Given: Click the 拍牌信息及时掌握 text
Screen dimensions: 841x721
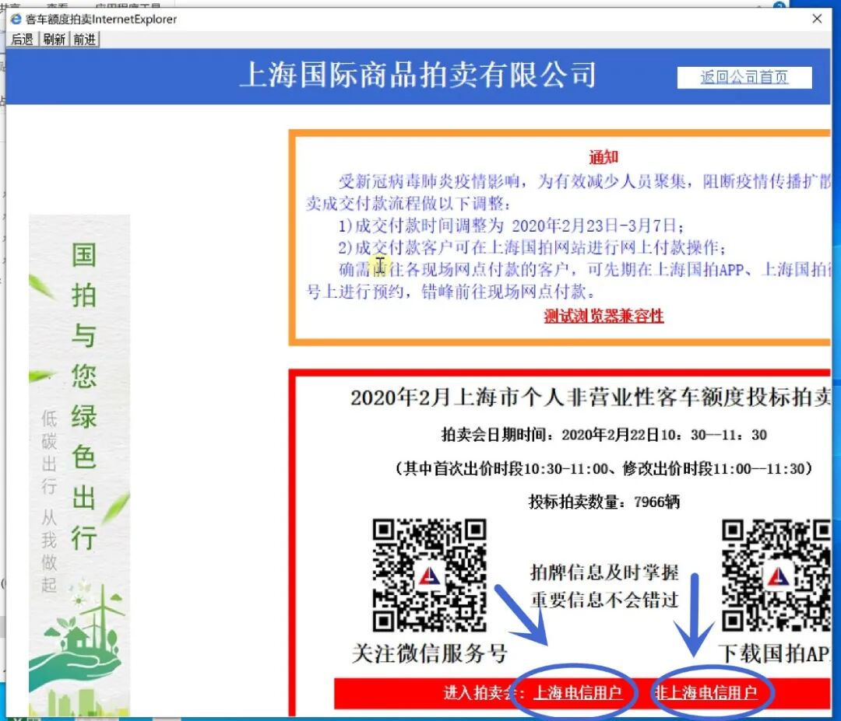Looking at the screenshot, I should point(604,572).
